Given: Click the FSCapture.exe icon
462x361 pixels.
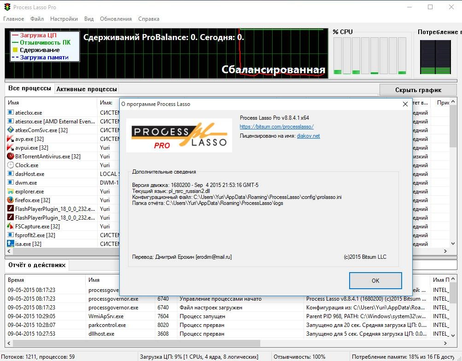Looking at the screenshot, I should (10, 226).
